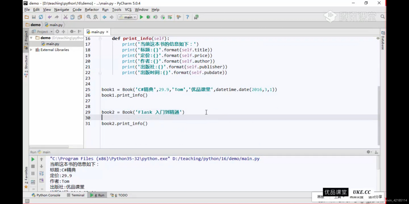This screenshot has width=409, height=204.
Task: Click the Profile toolbar icon
Action: (163, 17)
